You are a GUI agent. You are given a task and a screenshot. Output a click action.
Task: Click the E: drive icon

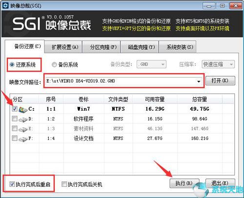23,129
